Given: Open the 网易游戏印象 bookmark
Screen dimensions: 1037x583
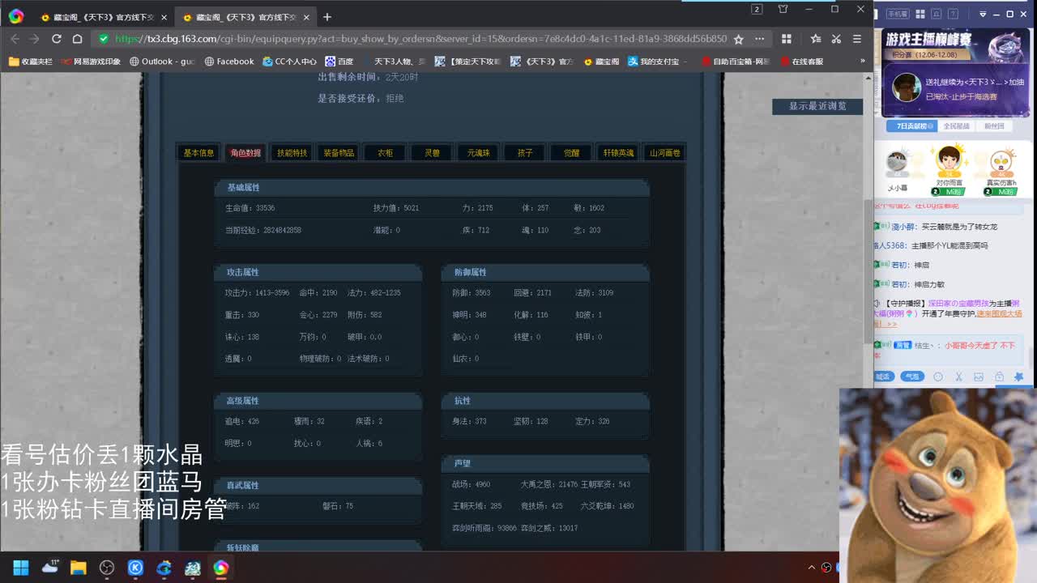Looking at the screenshot, I should [x=90, y=62].
